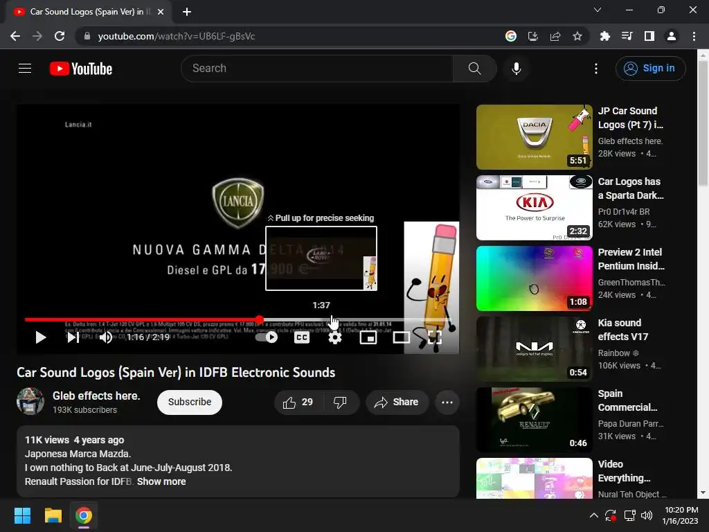
Task: Click the address bar URL
Action: point(177,36)
